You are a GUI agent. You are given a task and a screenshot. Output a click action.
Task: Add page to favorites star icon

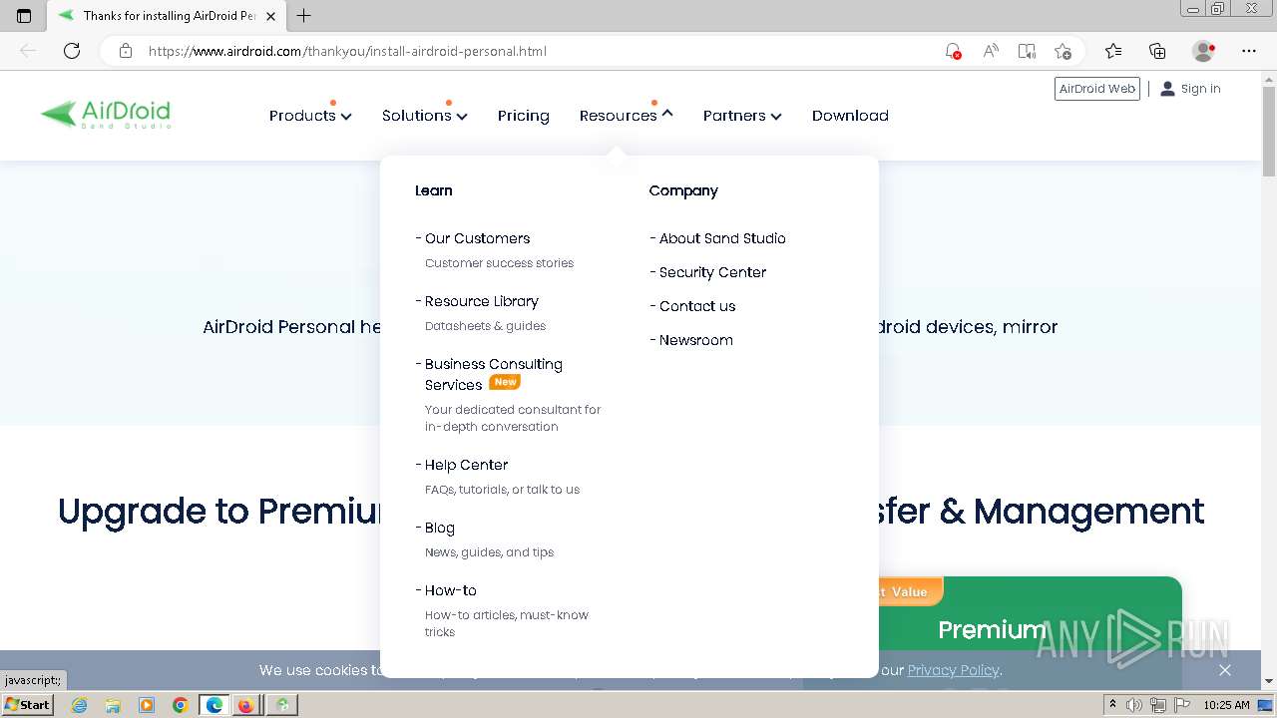coord(1064,51)
